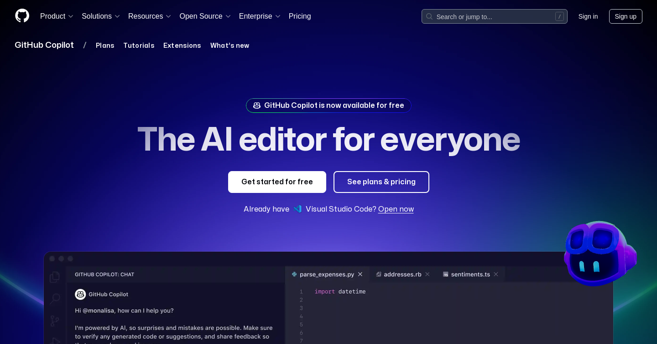Viewport: 657px width, 344px height.
Task: Click Get started for free
Action: pyautogui.click(x=277, y=182)
